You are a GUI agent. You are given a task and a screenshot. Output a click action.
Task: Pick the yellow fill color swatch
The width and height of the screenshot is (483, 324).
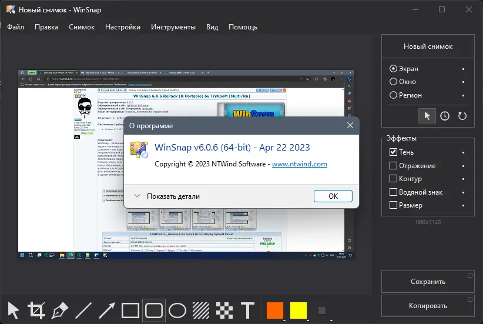tap(298, 310)
